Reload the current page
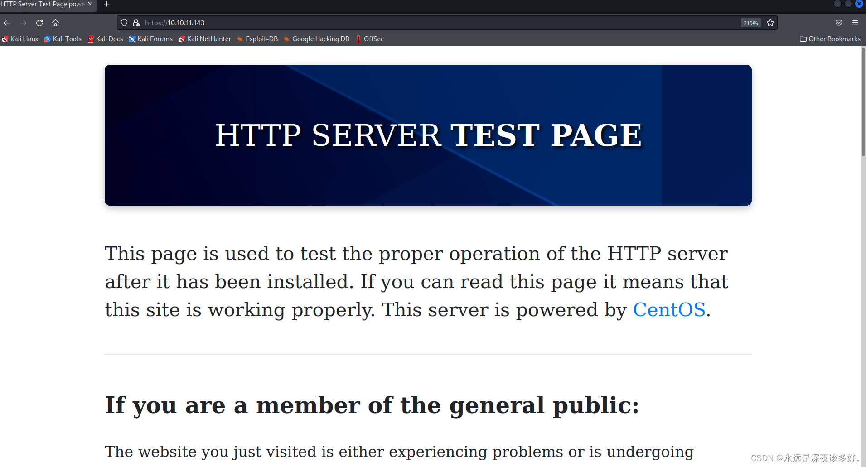Image resolution: width=866 pixels, height=467 pixels. tap(39, 23)
